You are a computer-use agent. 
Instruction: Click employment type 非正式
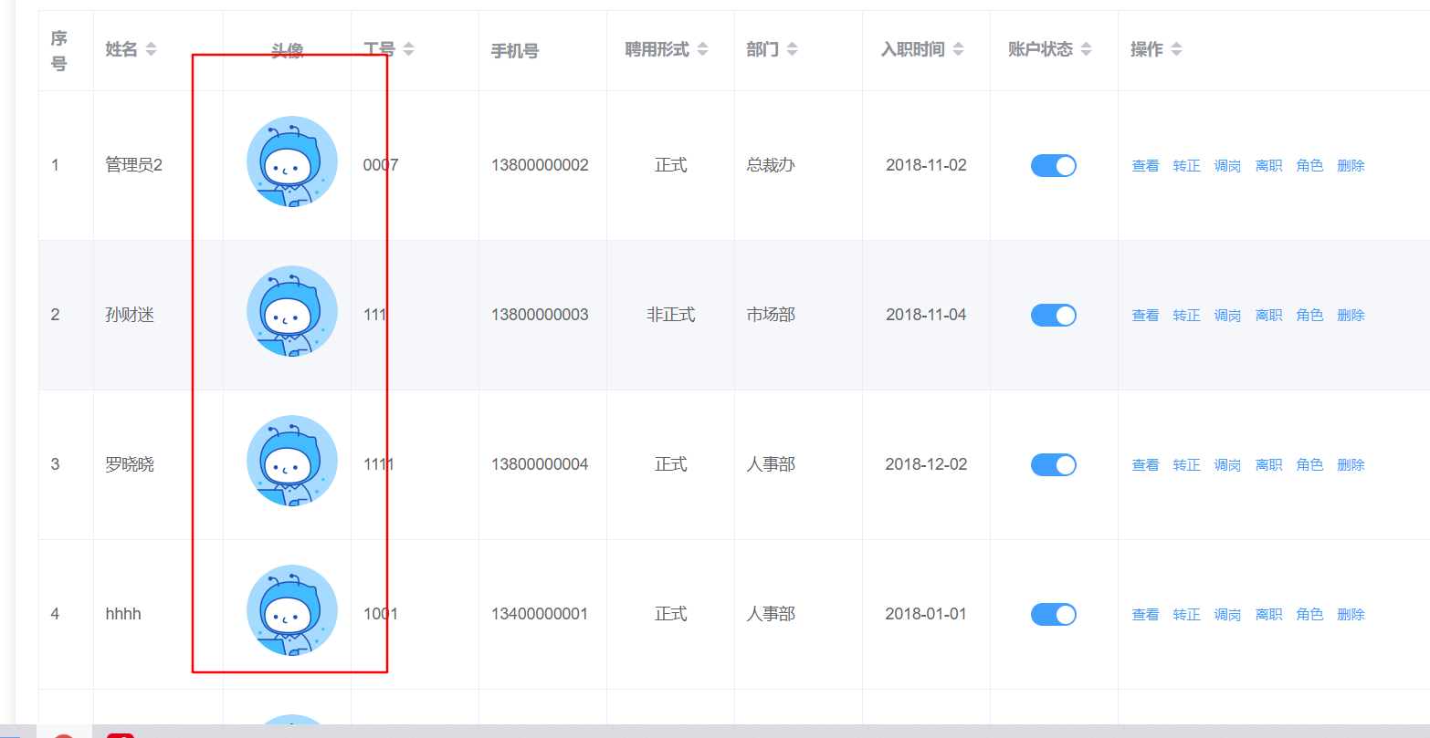pyautogui.click(x=670, y=315)
